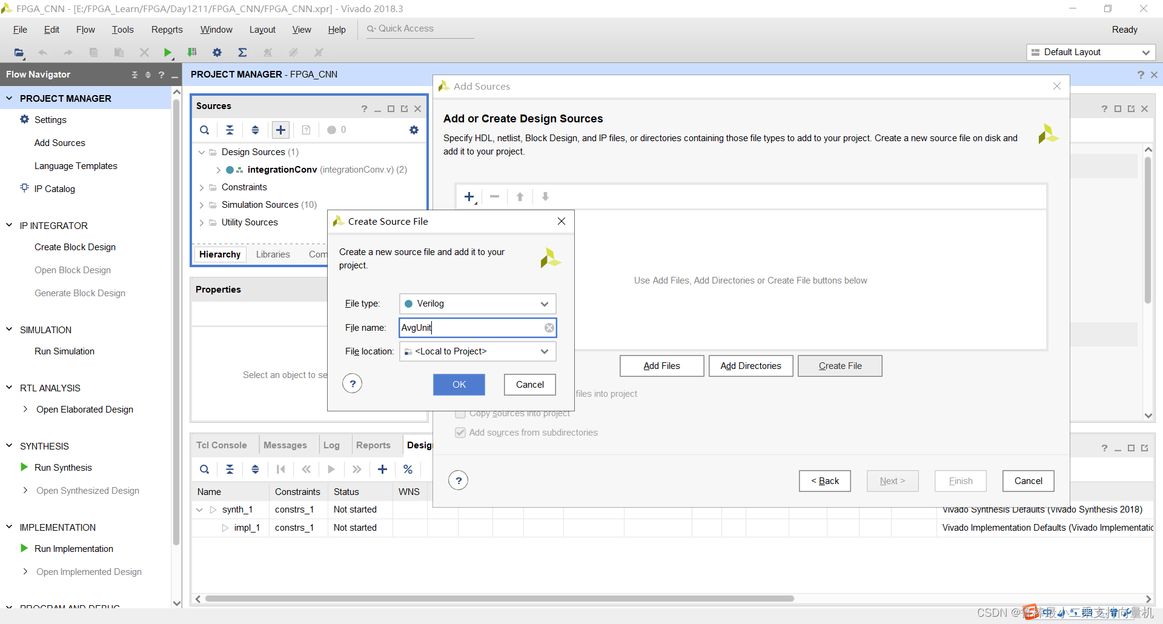
Task: Expand Open Elaborated Design item
Action: [x=25, y=409]
